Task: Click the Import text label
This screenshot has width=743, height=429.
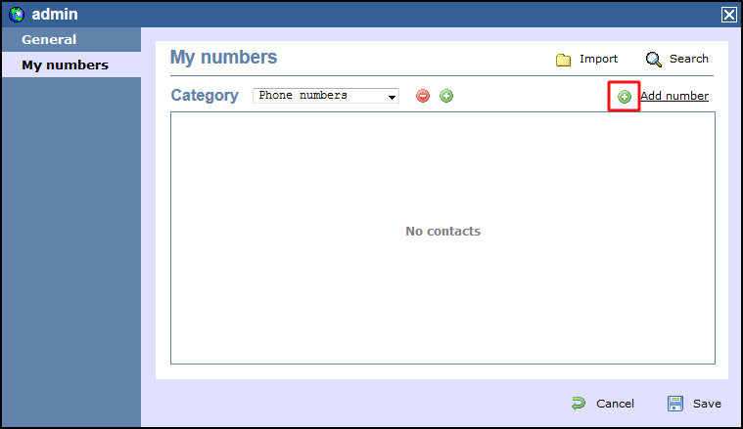Action: tap(598, 59)
